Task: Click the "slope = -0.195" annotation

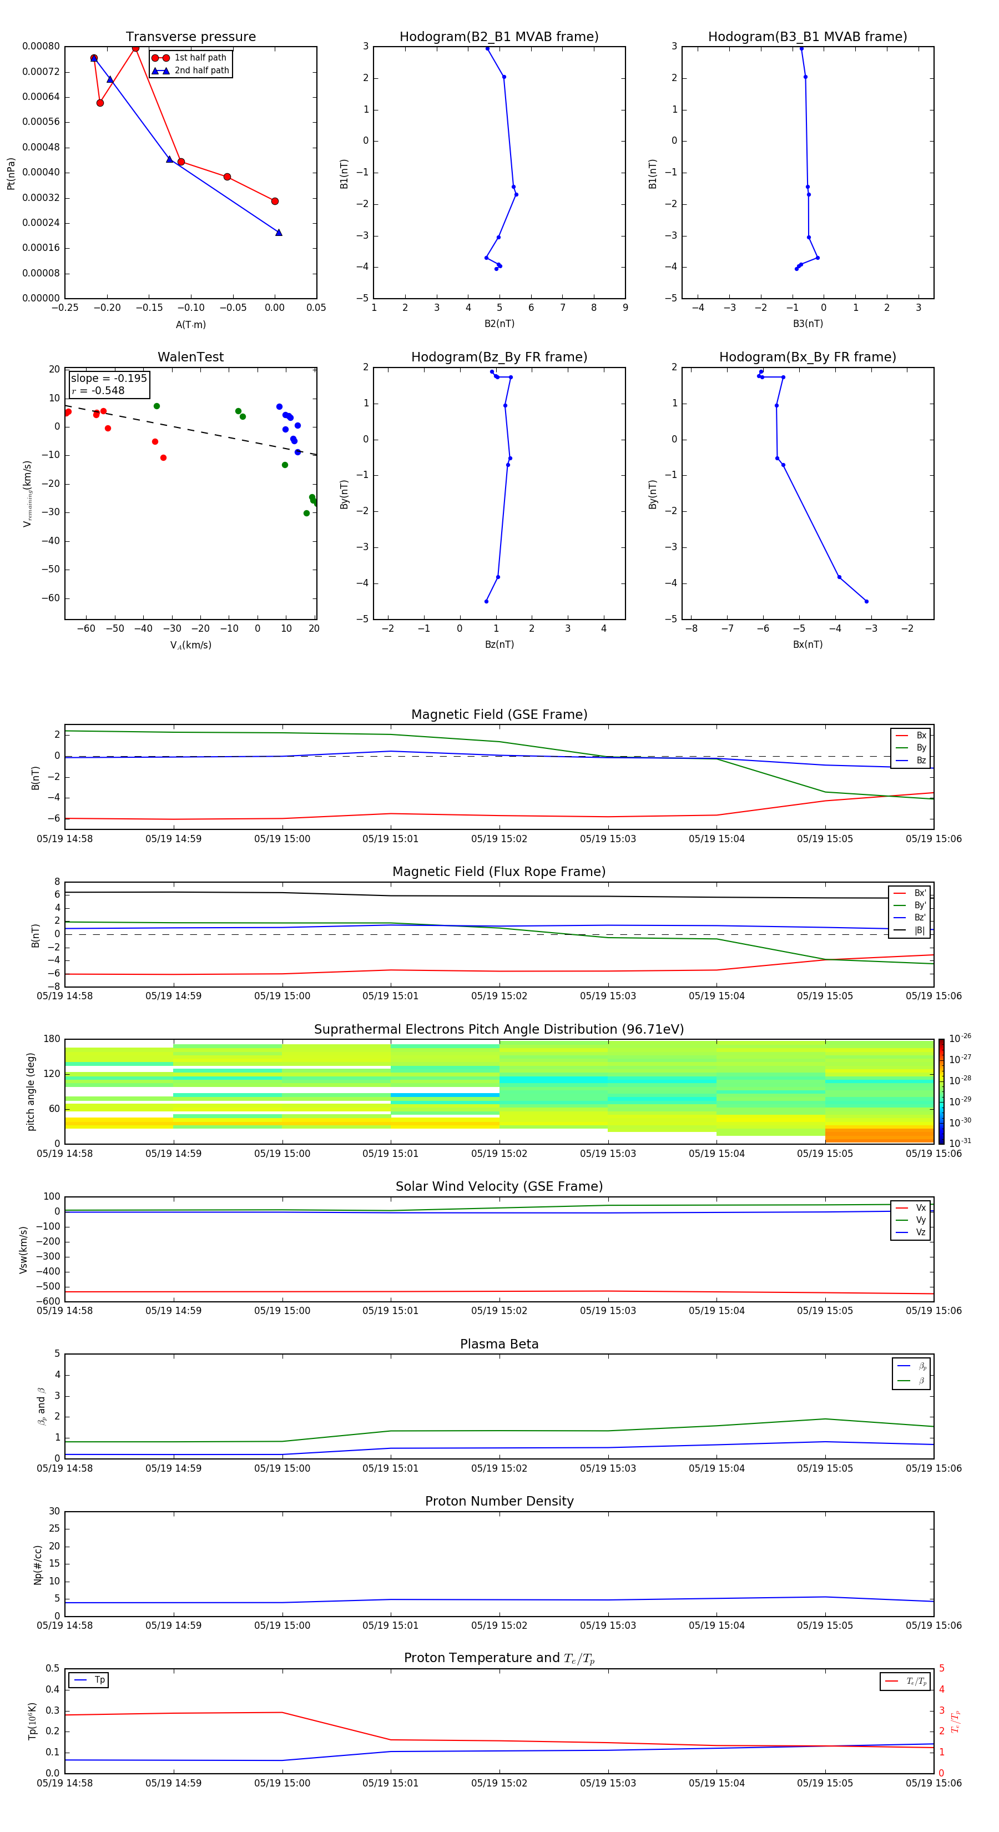Action: pos(109,379)
